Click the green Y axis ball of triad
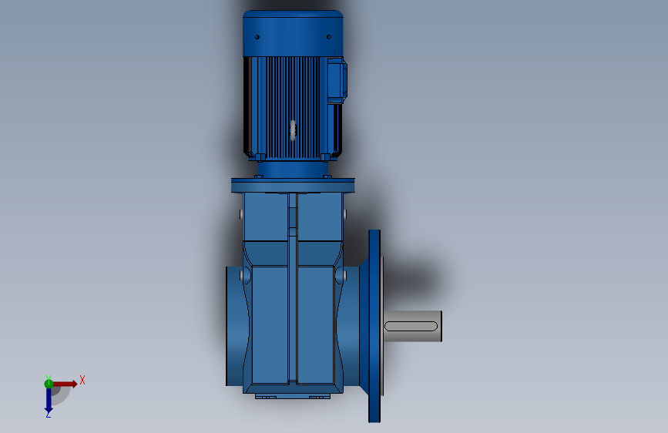 [x=49, y=384]
